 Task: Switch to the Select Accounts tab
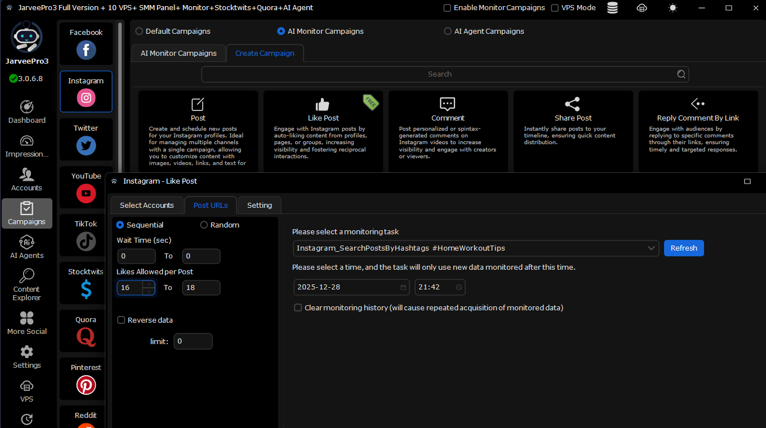coord(146,205)
